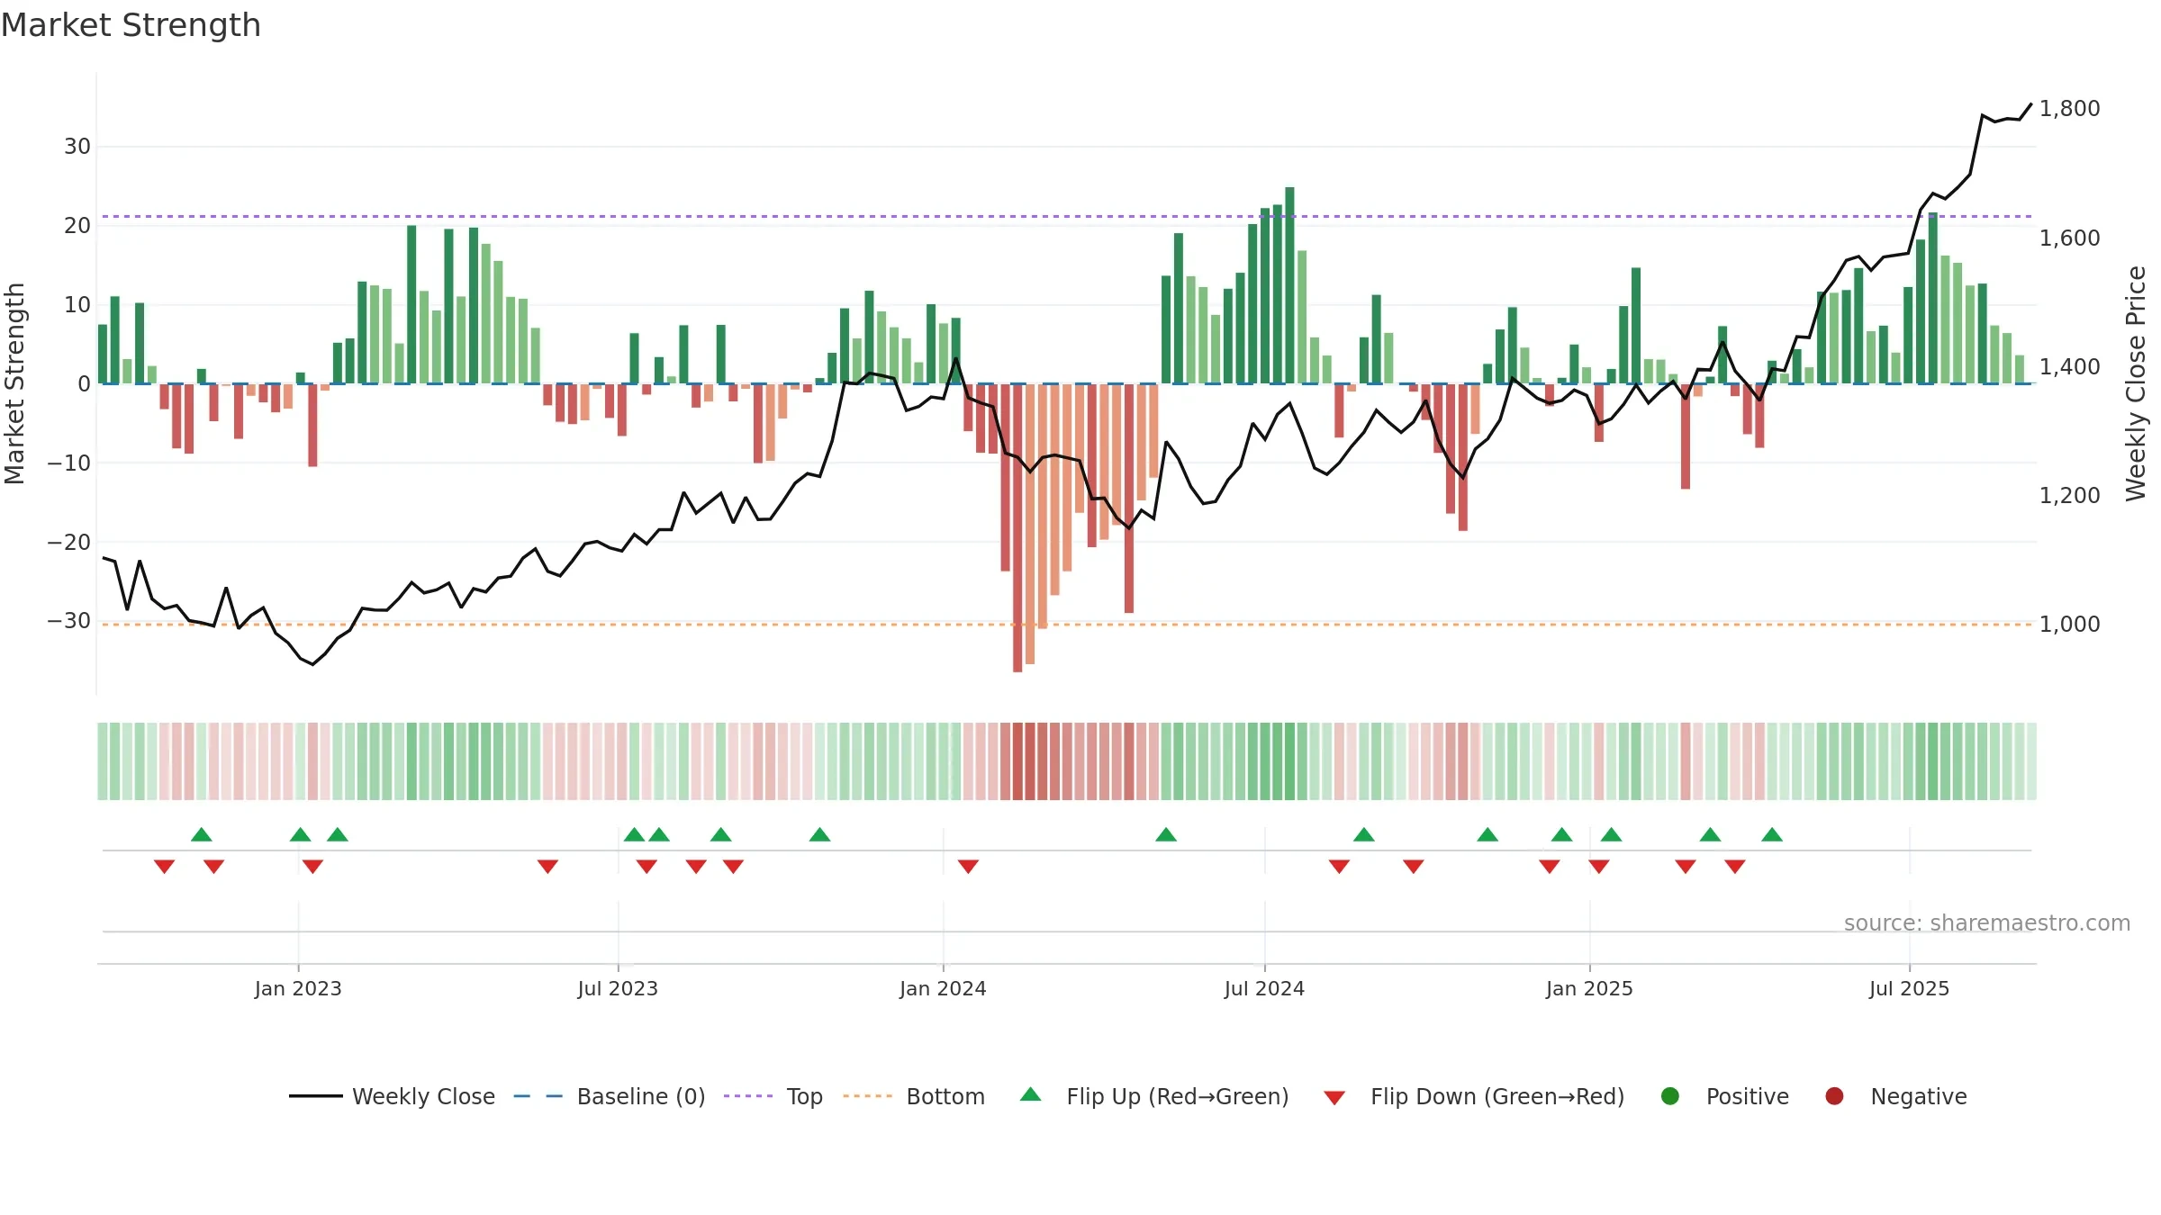Screen dimensions: 2161x1215
Task: Click the orange dotted Bottom threshold line
Action: click(x=1067, y=624)
